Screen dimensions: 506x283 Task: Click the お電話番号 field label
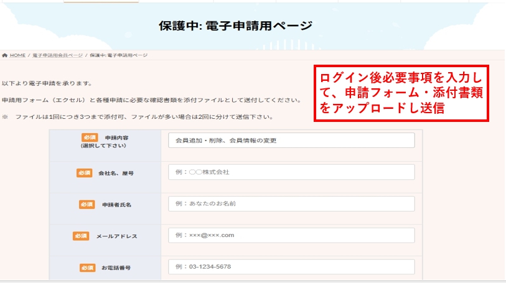116,268
